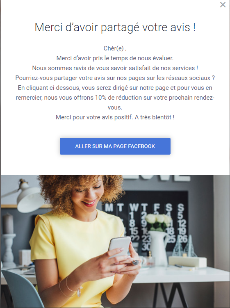Click the Merci pour votre avis positif line
The width and height of the screenshot is (230, 308).
[x=115, y=117]
